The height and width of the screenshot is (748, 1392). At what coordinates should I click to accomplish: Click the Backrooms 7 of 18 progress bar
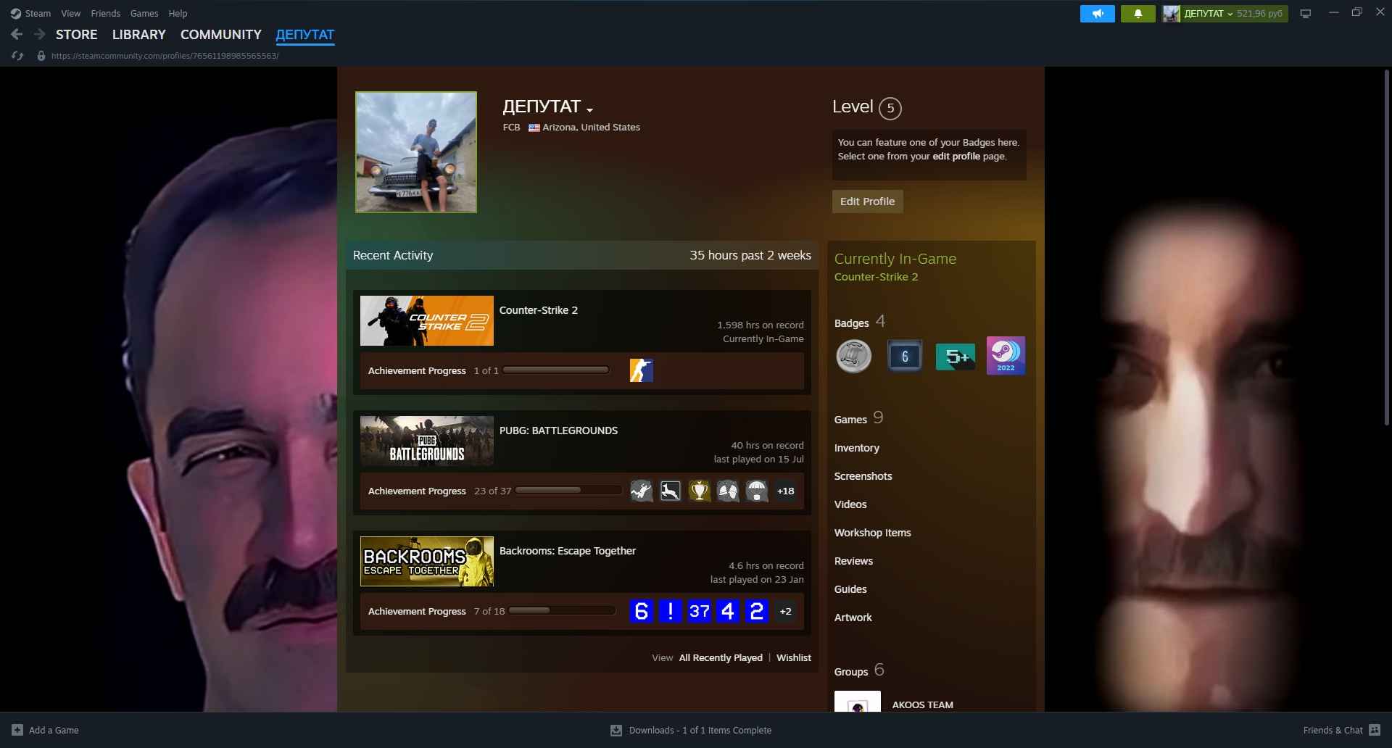pos(562,611)
